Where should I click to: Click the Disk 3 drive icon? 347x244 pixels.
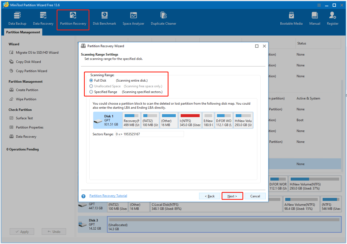click(x=82, y=224)
